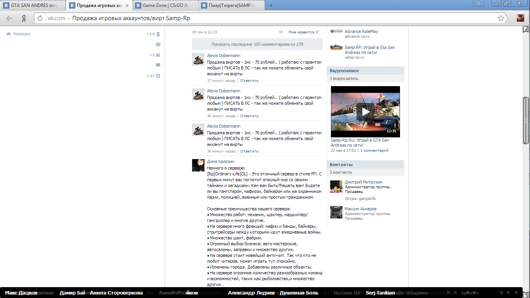Viewport: 530px width, 298px height.
Task: Reply to first Alexis Dobermann comment via 'Ответить'
Action: 249,81
